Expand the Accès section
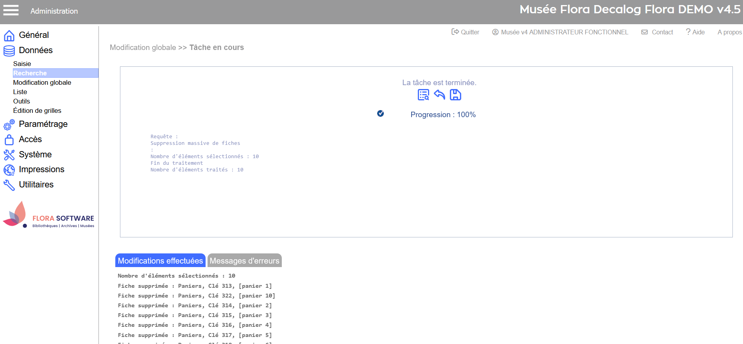The image size is (743, 344). [30, 139]
